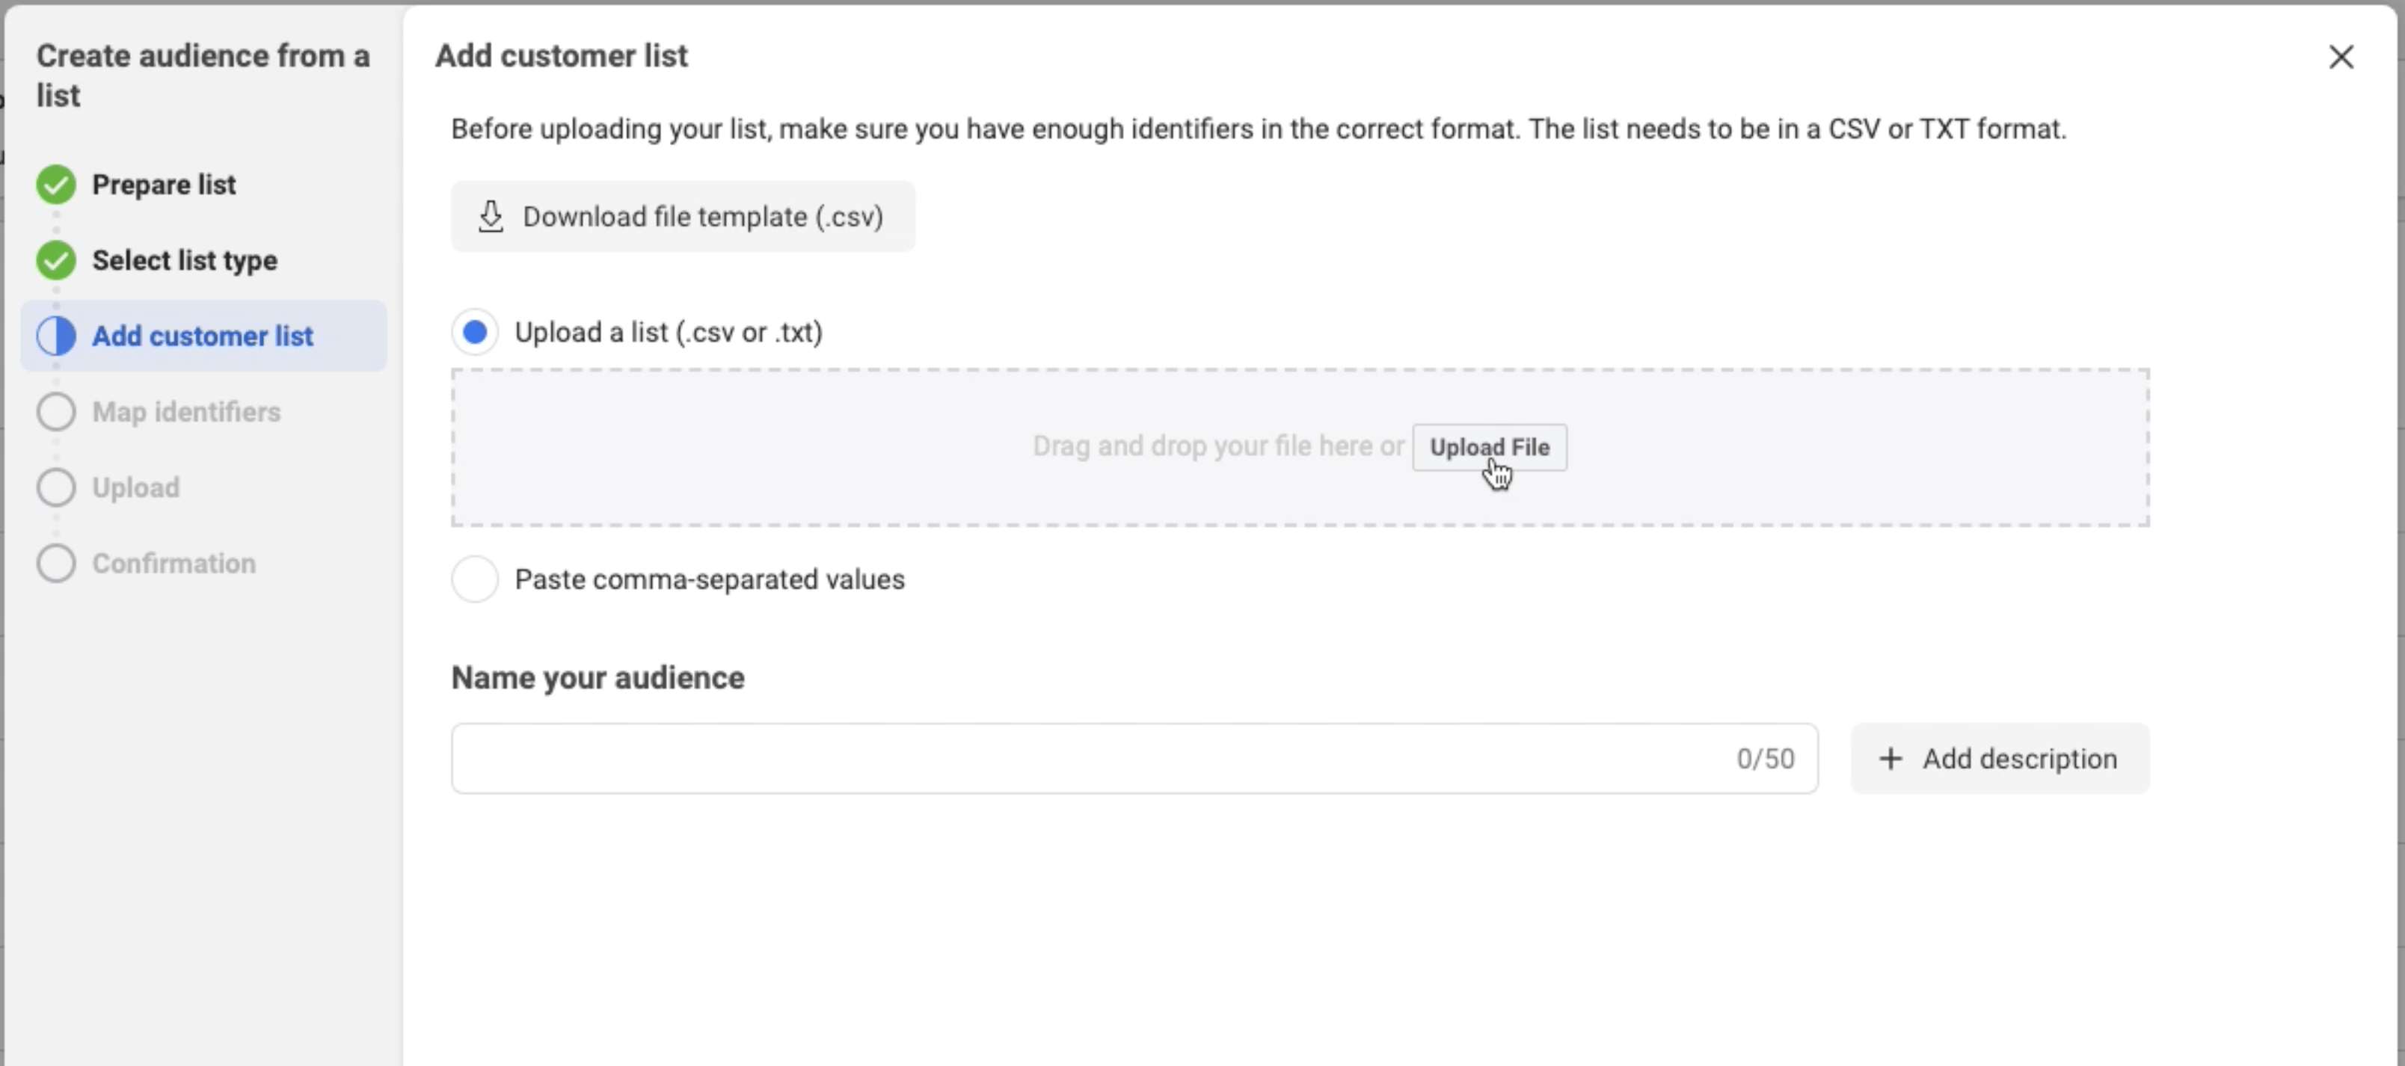
Task: Jump to the Map identifiers step
Action: pyautogui.click(x=185, y=412)
